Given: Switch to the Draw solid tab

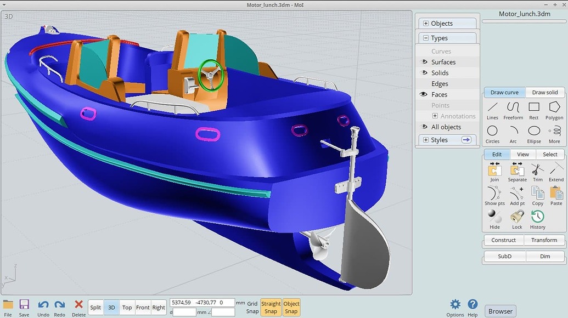Looking at the screenshot, I should click(545, 92).
